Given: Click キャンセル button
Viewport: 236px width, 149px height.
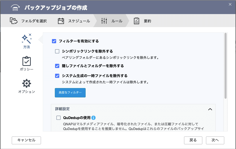Looking at the screenshot, I should coord(26,140).
